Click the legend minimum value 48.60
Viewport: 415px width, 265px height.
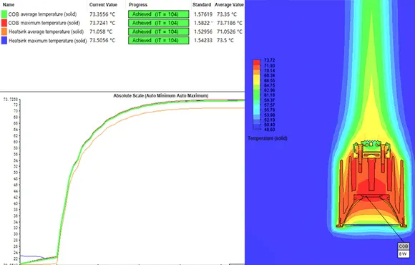270,130
